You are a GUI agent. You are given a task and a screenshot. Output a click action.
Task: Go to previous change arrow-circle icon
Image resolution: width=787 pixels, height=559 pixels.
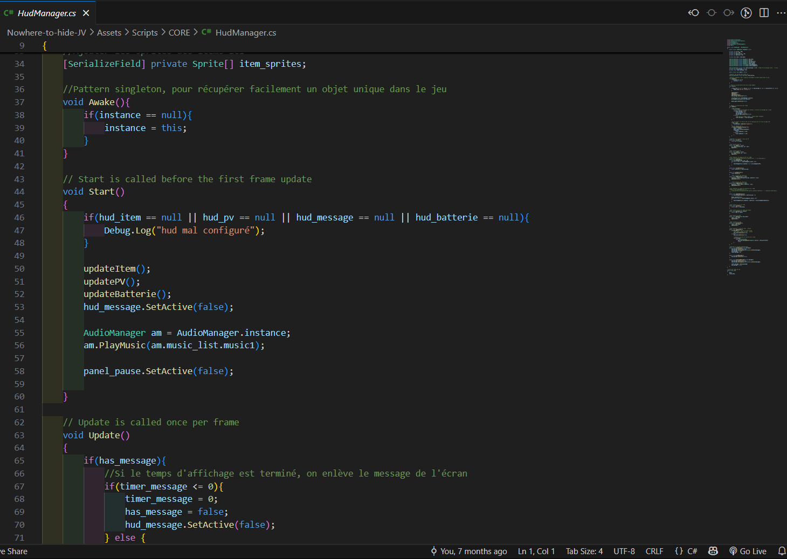pyautogui.click(x=694, y=13)
